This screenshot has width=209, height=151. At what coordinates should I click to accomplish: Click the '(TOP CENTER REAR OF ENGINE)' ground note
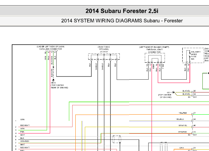point(59,86)
